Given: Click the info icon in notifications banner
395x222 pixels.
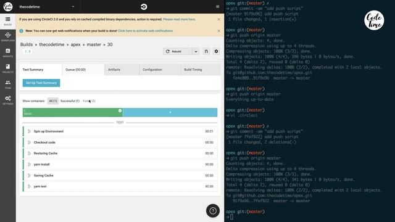Looking at the screenshot, I should [21, 31].
